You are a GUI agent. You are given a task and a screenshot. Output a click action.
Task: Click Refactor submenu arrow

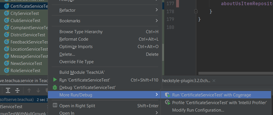pos(157,10)
